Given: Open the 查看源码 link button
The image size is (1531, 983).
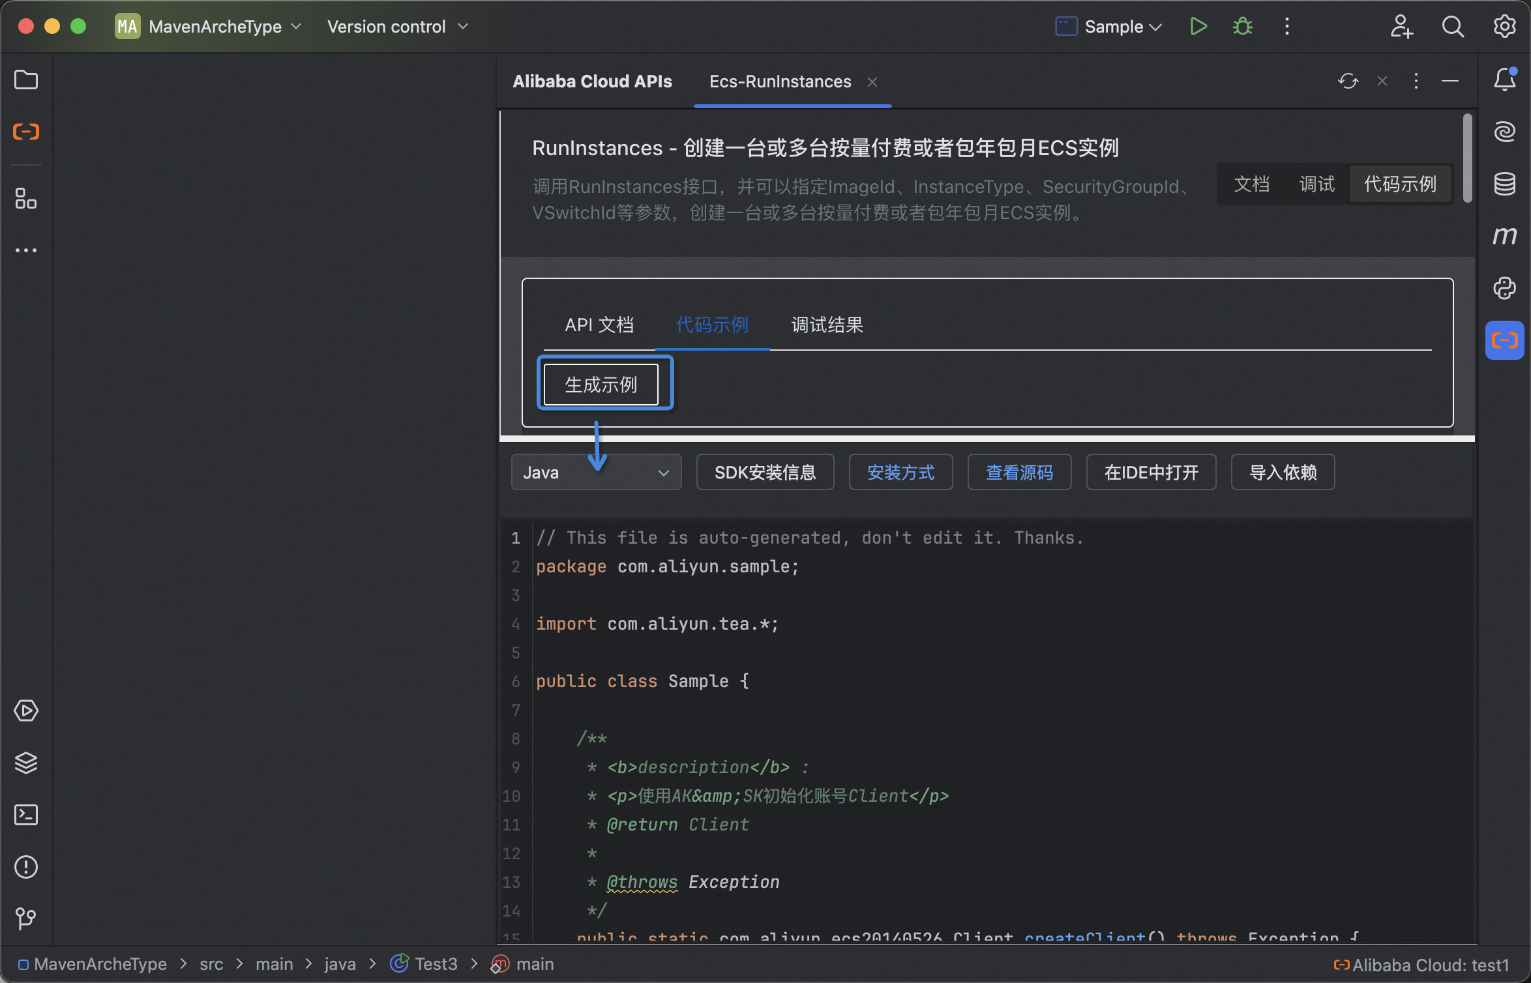Looking at the screenshot, I should [x=1020, y=473].
